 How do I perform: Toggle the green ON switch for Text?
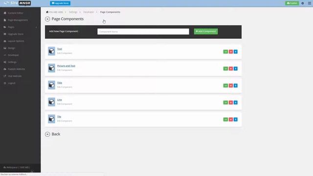(x=225, y=52)
